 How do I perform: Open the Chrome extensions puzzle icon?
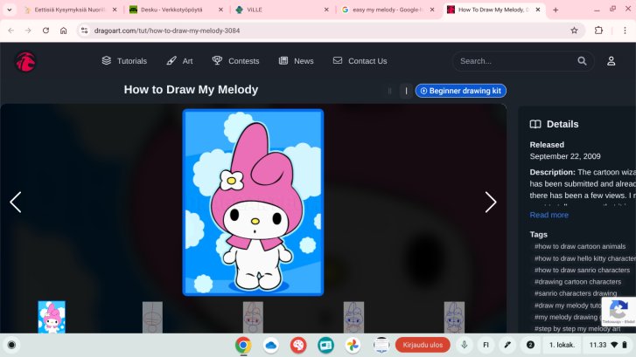[598, 30]
